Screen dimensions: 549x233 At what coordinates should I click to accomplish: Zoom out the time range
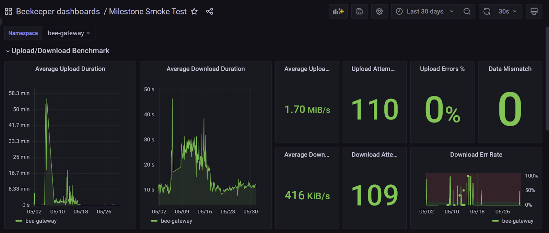467,11
